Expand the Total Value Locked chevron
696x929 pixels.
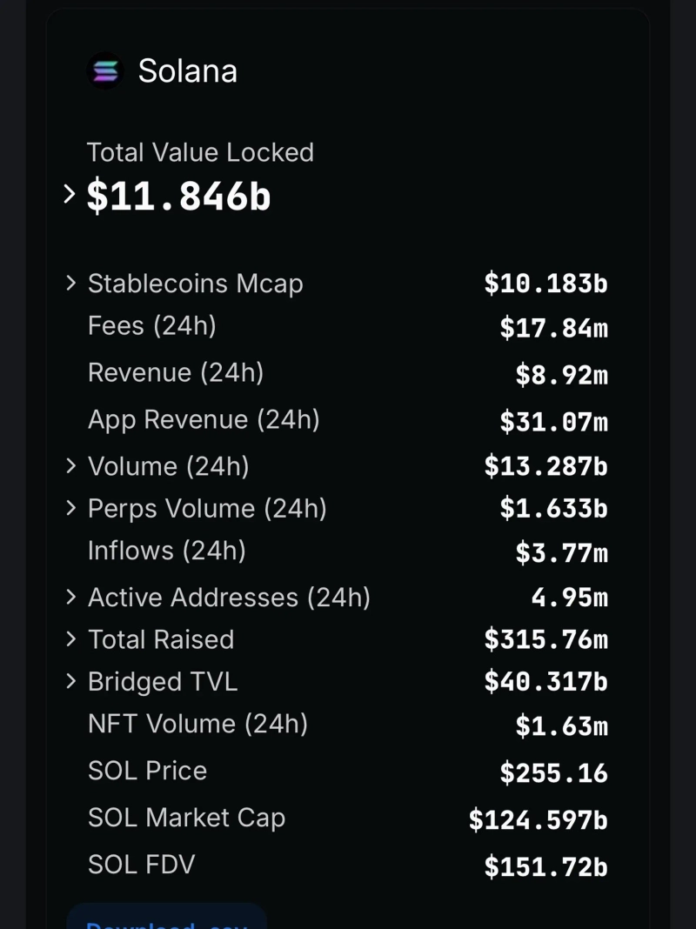click(x=70, y=195)
